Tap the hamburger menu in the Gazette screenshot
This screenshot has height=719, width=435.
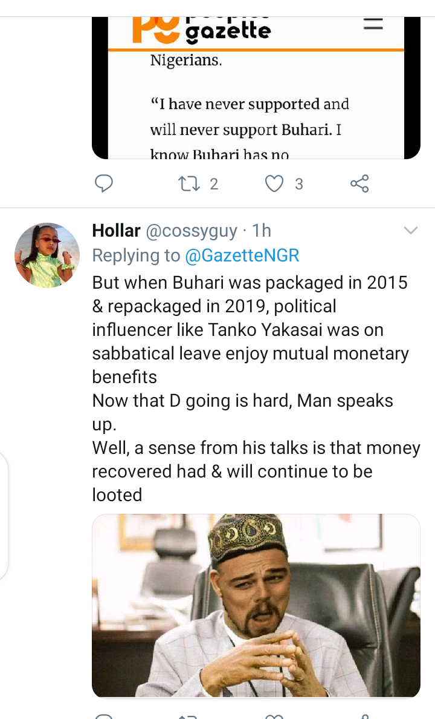click(x=373, y=25)
